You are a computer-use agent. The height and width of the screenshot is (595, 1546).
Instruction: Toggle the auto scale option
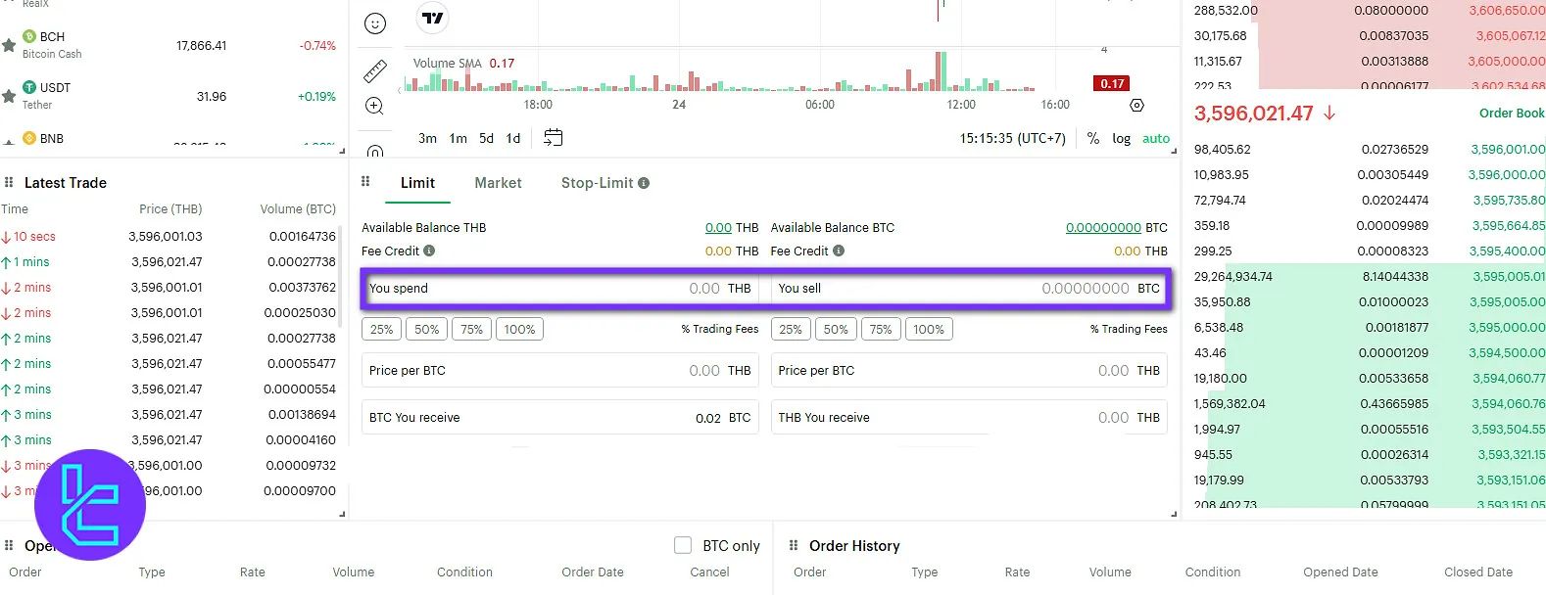coord(1156,139)
